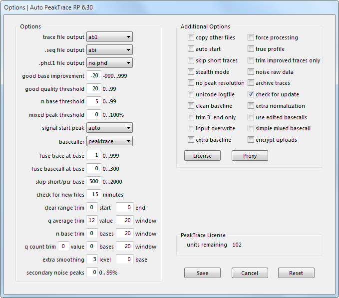Toggle simple mixed basecall checkbox
Viewport: 339px width, 298px height.
[251, 128]
